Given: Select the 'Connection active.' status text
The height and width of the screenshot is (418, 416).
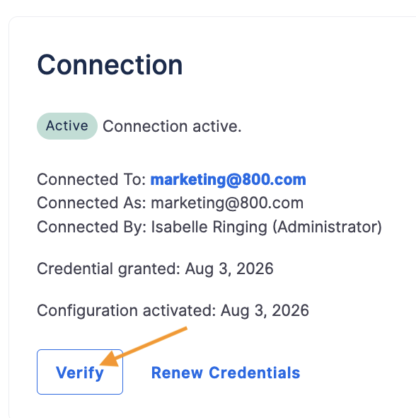Looking at the screenshot, I should pos(172,126).
